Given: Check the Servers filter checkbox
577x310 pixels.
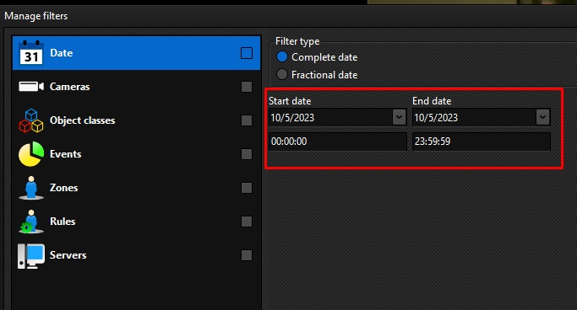Looking at the screenshot, I should [x=247, y=255].
